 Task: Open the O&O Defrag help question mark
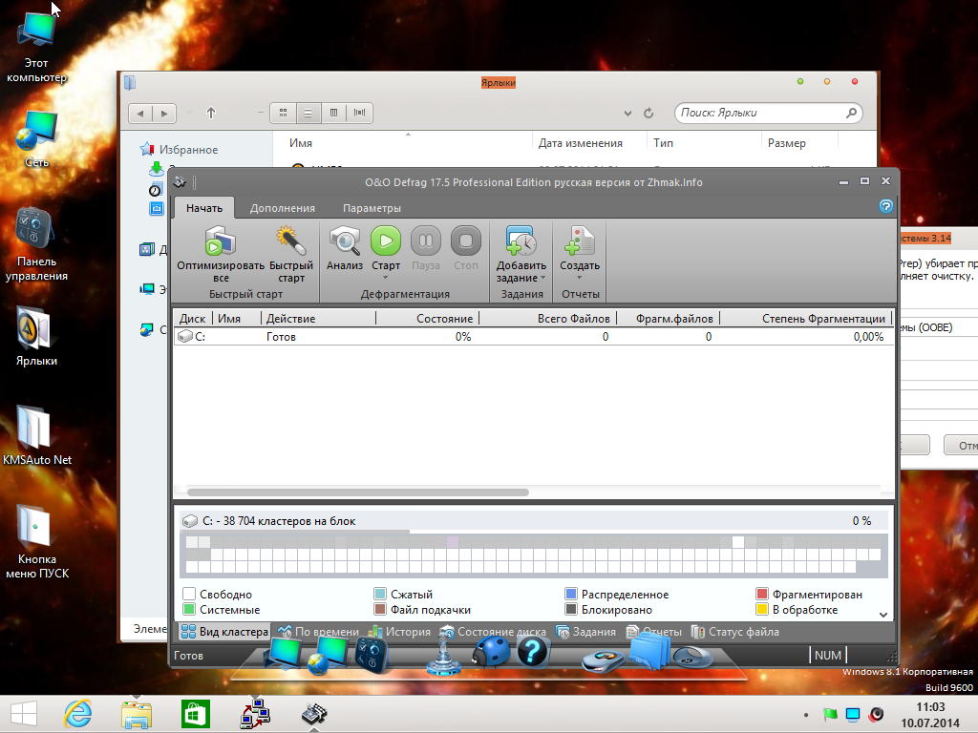tap(885, 206)
